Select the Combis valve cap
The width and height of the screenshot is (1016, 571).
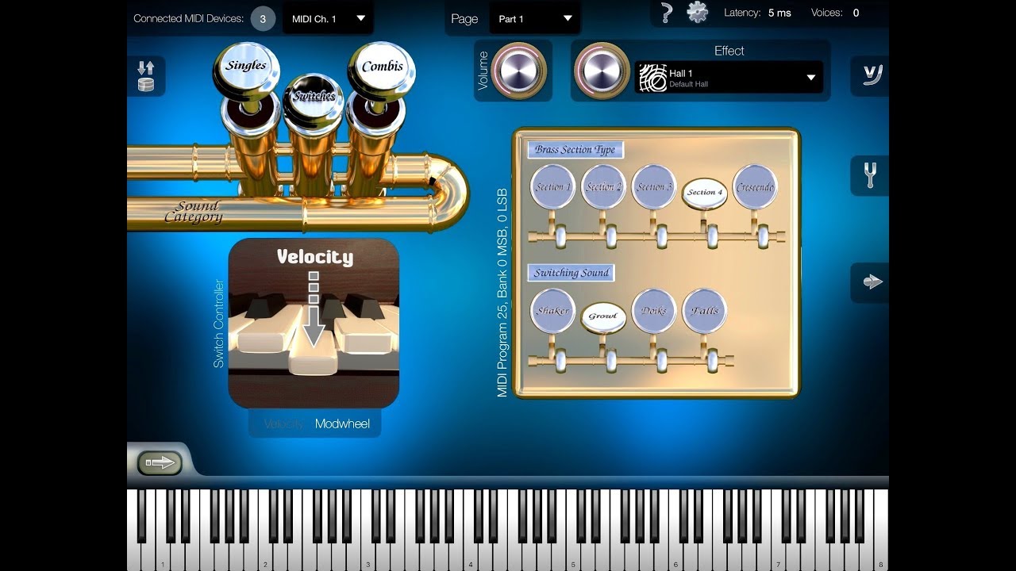point(382,69)
